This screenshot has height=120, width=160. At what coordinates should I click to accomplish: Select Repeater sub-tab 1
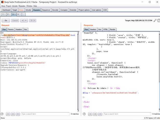tap(3, 14)
